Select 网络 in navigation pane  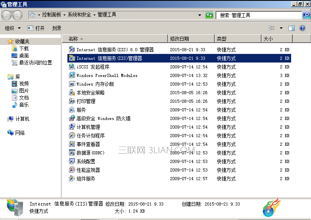[20, 133]
